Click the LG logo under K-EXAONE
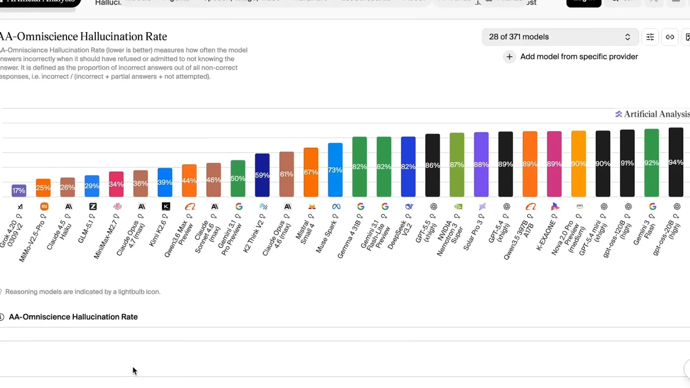This screenshot has height=388, width=690. point(555,207)
